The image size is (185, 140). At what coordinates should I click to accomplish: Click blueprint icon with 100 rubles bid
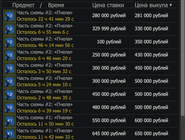coord(10,42)
